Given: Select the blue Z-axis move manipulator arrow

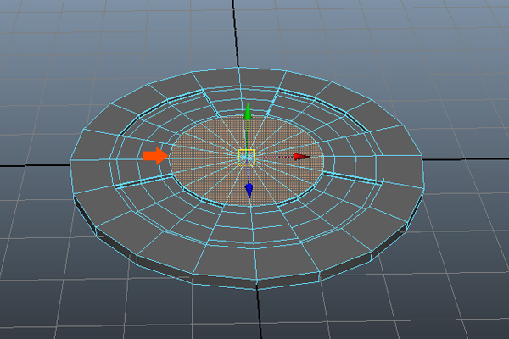Looking at the screenshot, I should click(x=249, y=190).
